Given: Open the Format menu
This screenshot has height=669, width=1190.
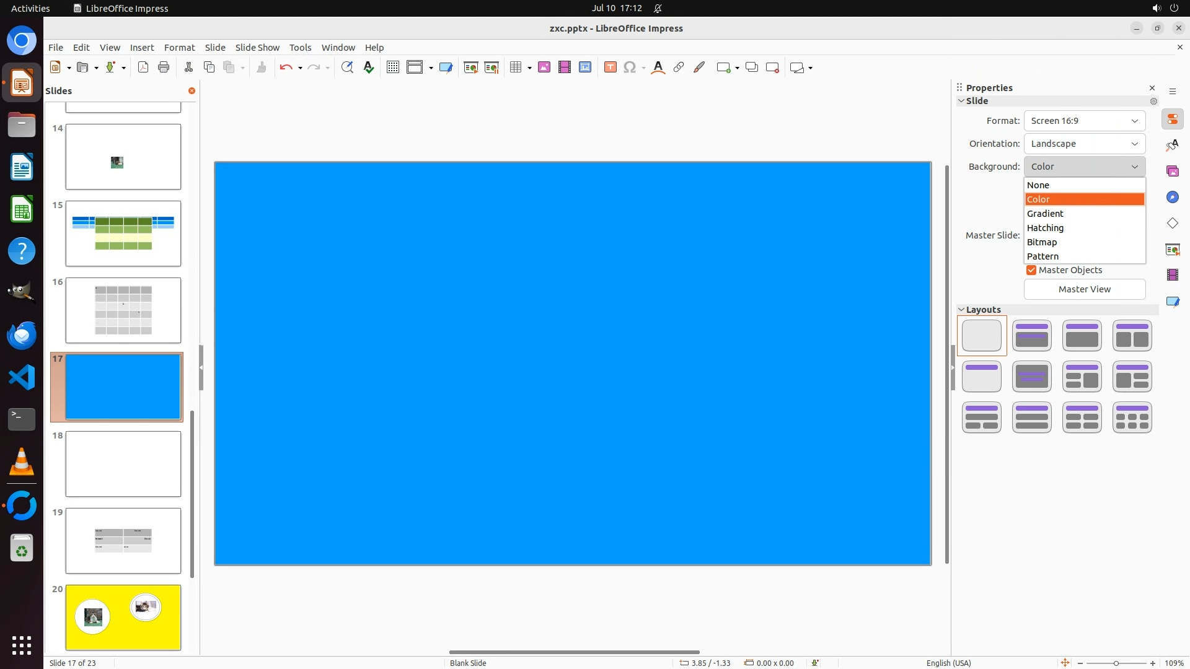Looking at the screenshot, I should point(179,48).
